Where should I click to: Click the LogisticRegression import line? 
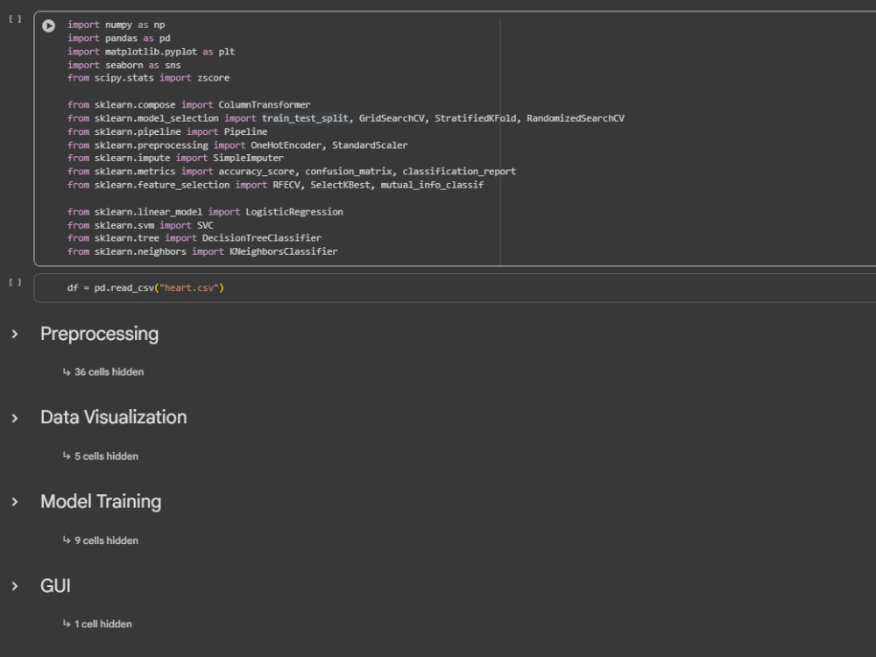click(205, 212)
